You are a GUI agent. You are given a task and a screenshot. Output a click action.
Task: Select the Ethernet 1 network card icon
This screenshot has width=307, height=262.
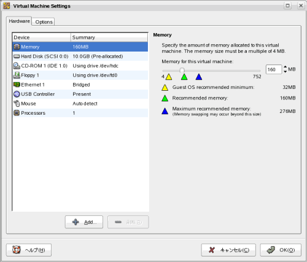click(x=17, y=85)
